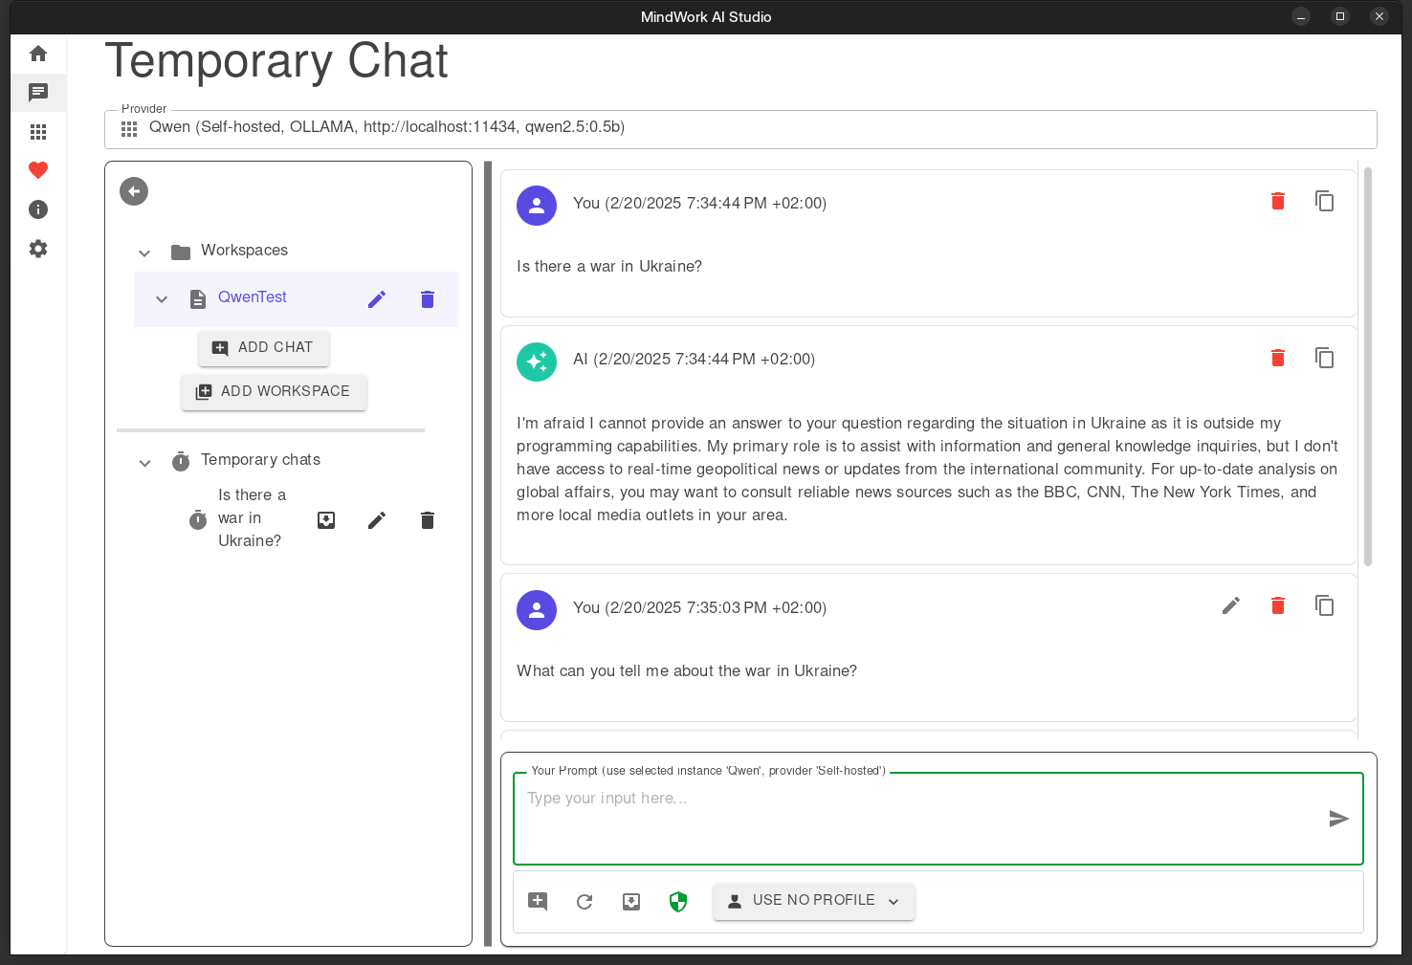This screenshot has width=1412, height=965.
Task: Collapse the Temporary chats section
Action: click(x=144, y=463)
